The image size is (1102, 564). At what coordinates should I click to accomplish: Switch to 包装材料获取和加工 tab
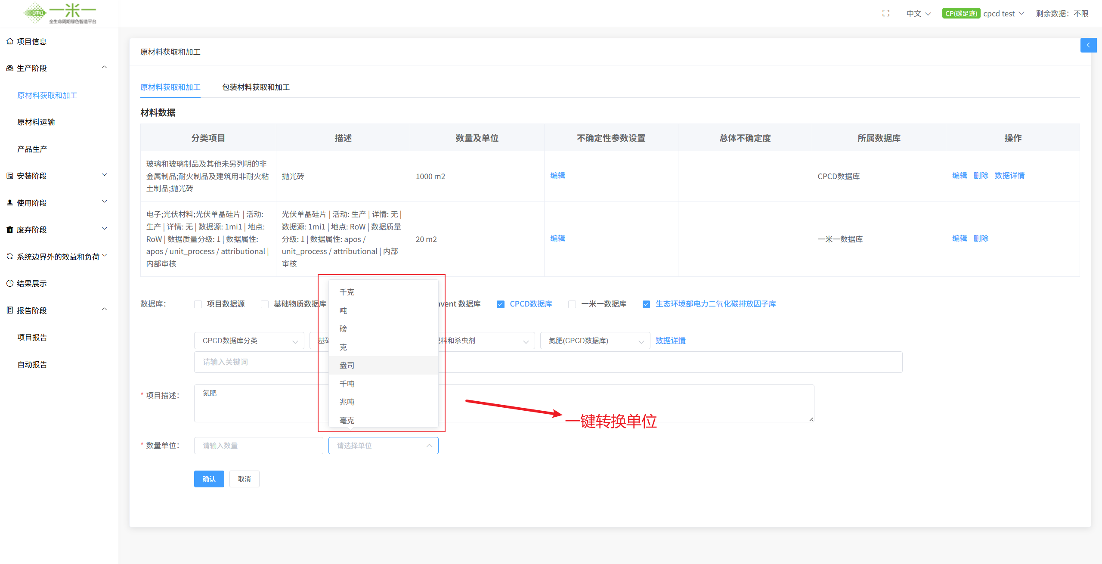pyautogui.click(x=256, y=87)
